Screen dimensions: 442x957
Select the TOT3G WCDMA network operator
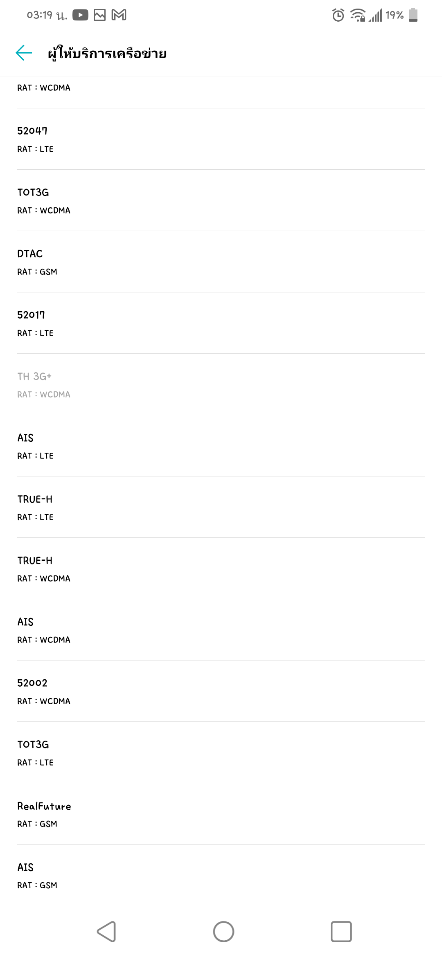click(x=221, y=200)
